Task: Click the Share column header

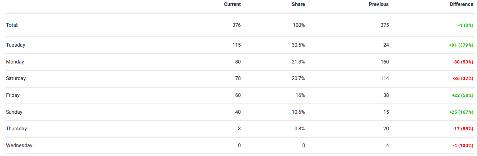Action: pyautogui.click(x=298, y=4)
